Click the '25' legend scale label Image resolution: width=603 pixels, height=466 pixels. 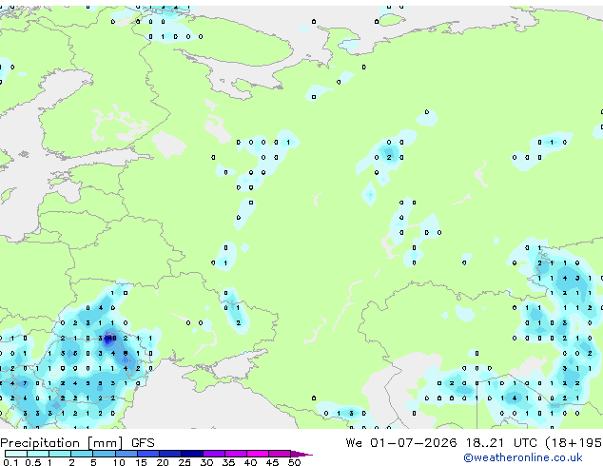click(x=185, y=462)
